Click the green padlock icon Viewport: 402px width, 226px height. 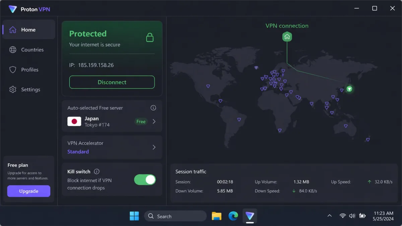coord(150,37)
